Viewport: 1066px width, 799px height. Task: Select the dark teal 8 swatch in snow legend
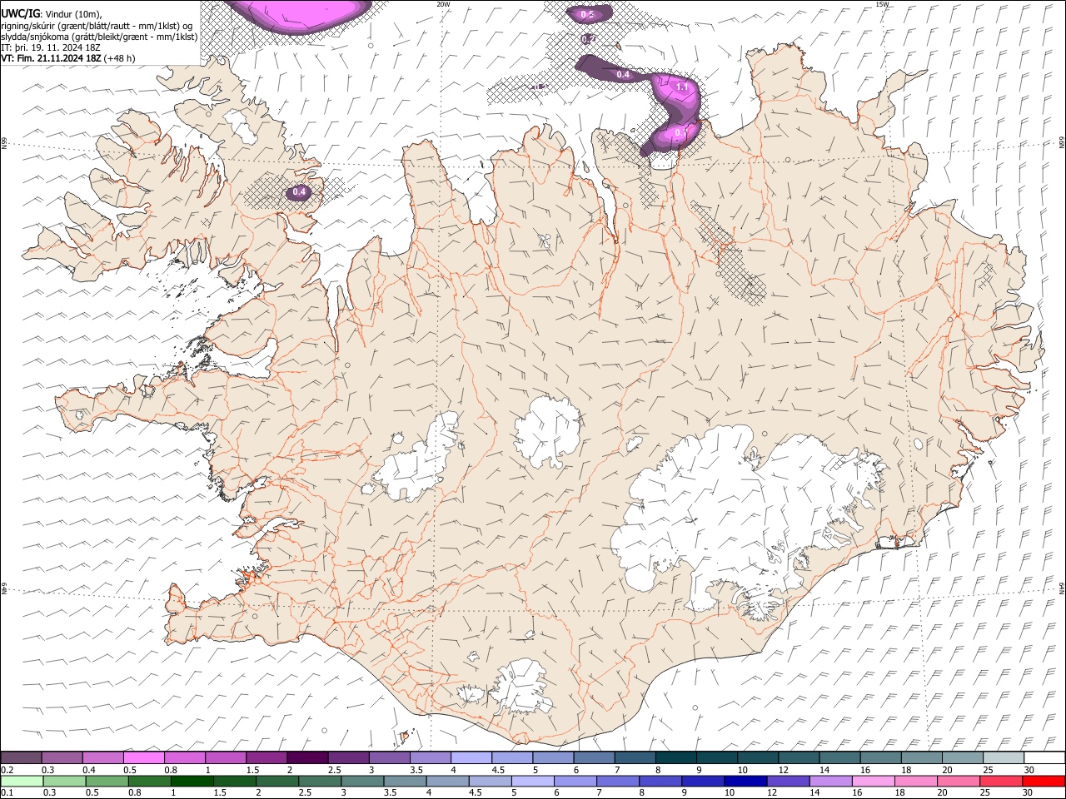point(675,757)
